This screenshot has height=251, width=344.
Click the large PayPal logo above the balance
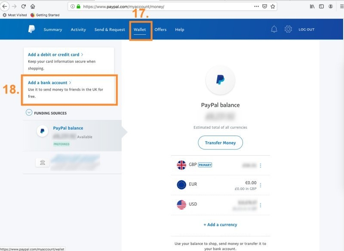(220, 80)
